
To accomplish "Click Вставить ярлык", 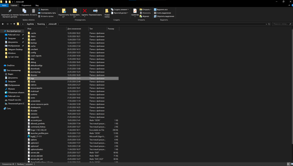I will point(46,16).
